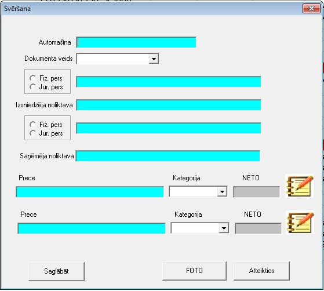The height and width of the screenshot is (291, 324).
Task: Cancel with the Atteikties button
Action: click(261, 271)
